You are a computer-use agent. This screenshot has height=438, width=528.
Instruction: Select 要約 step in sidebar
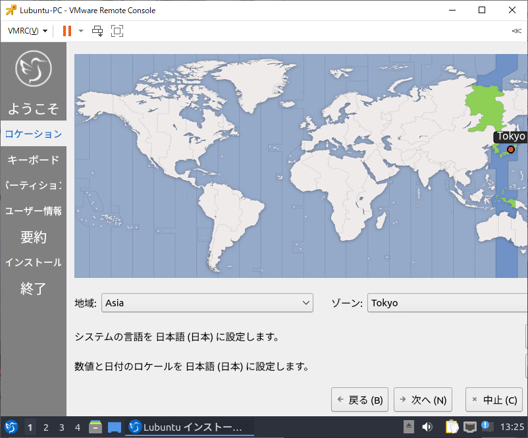(34, 237)
